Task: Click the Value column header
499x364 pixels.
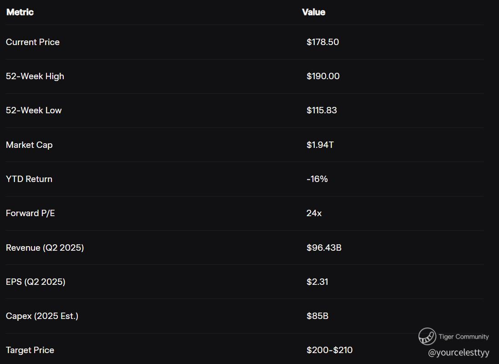Action: (313, 12)
